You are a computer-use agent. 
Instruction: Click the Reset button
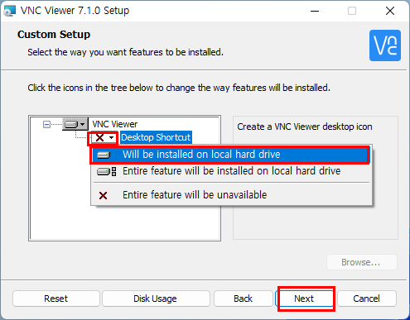55,299
